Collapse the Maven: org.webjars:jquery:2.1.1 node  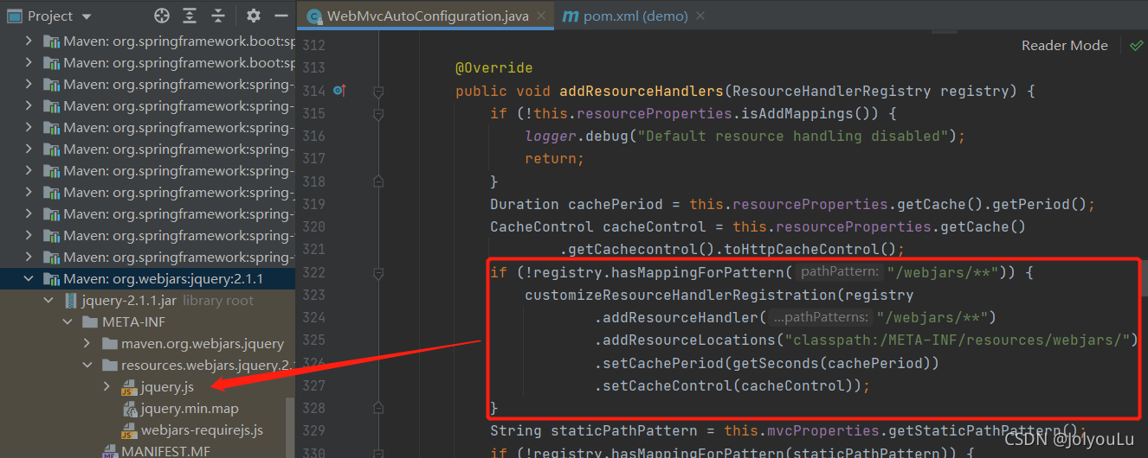(29, 278)
